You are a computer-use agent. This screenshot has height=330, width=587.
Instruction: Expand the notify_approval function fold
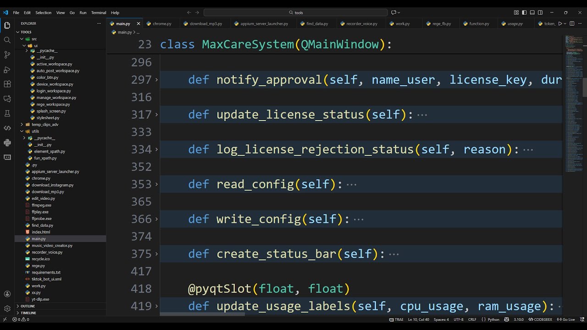click(x=156, y=80)
